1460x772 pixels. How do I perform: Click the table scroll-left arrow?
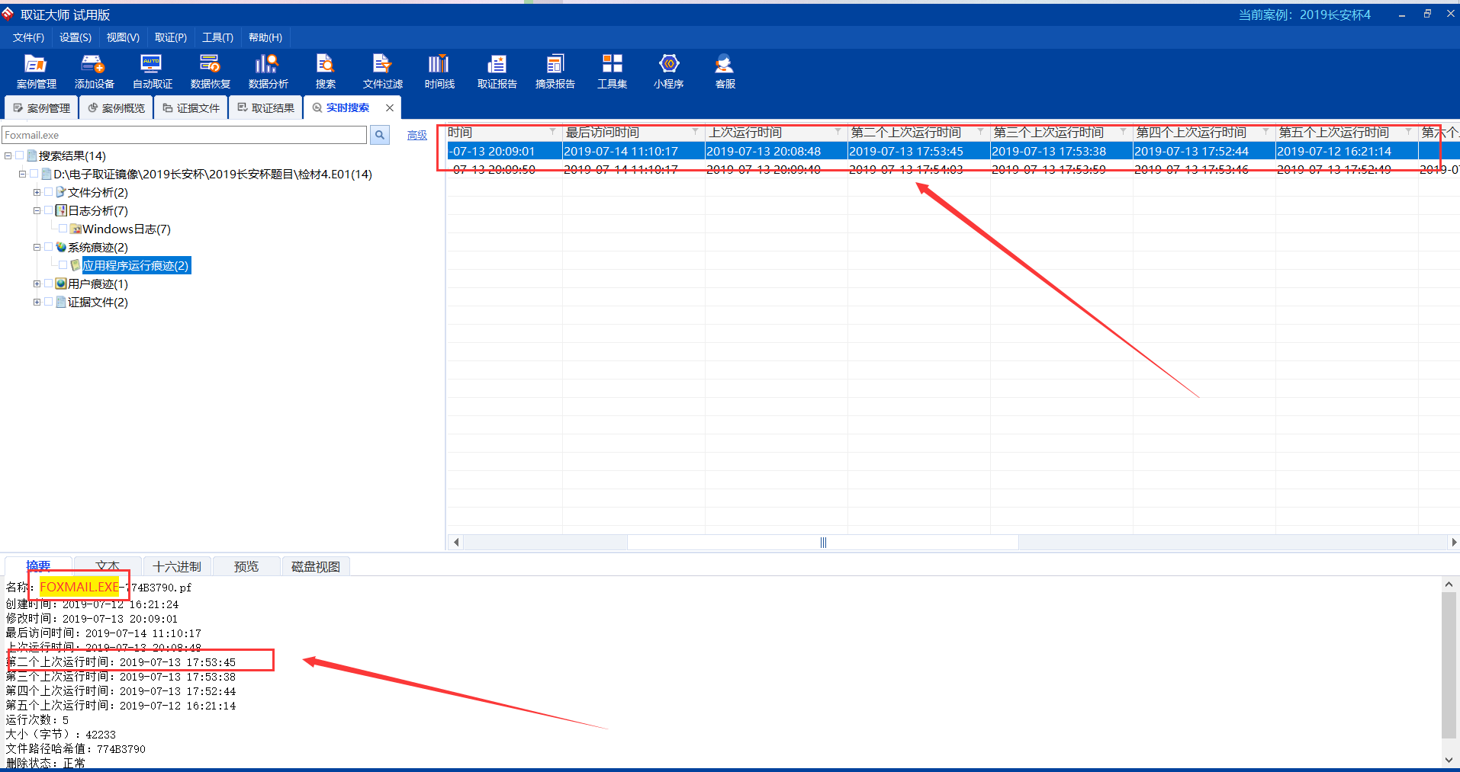[456, 543]
